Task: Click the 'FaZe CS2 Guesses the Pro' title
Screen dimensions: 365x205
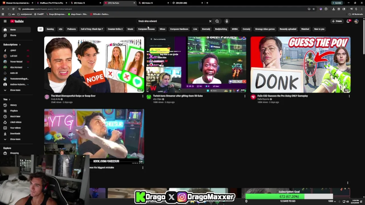Action: tap(283, 96)
